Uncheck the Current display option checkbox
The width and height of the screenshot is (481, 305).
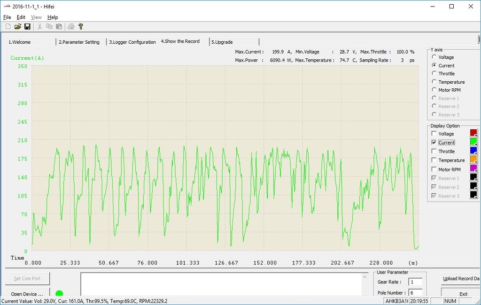[434, 142]
